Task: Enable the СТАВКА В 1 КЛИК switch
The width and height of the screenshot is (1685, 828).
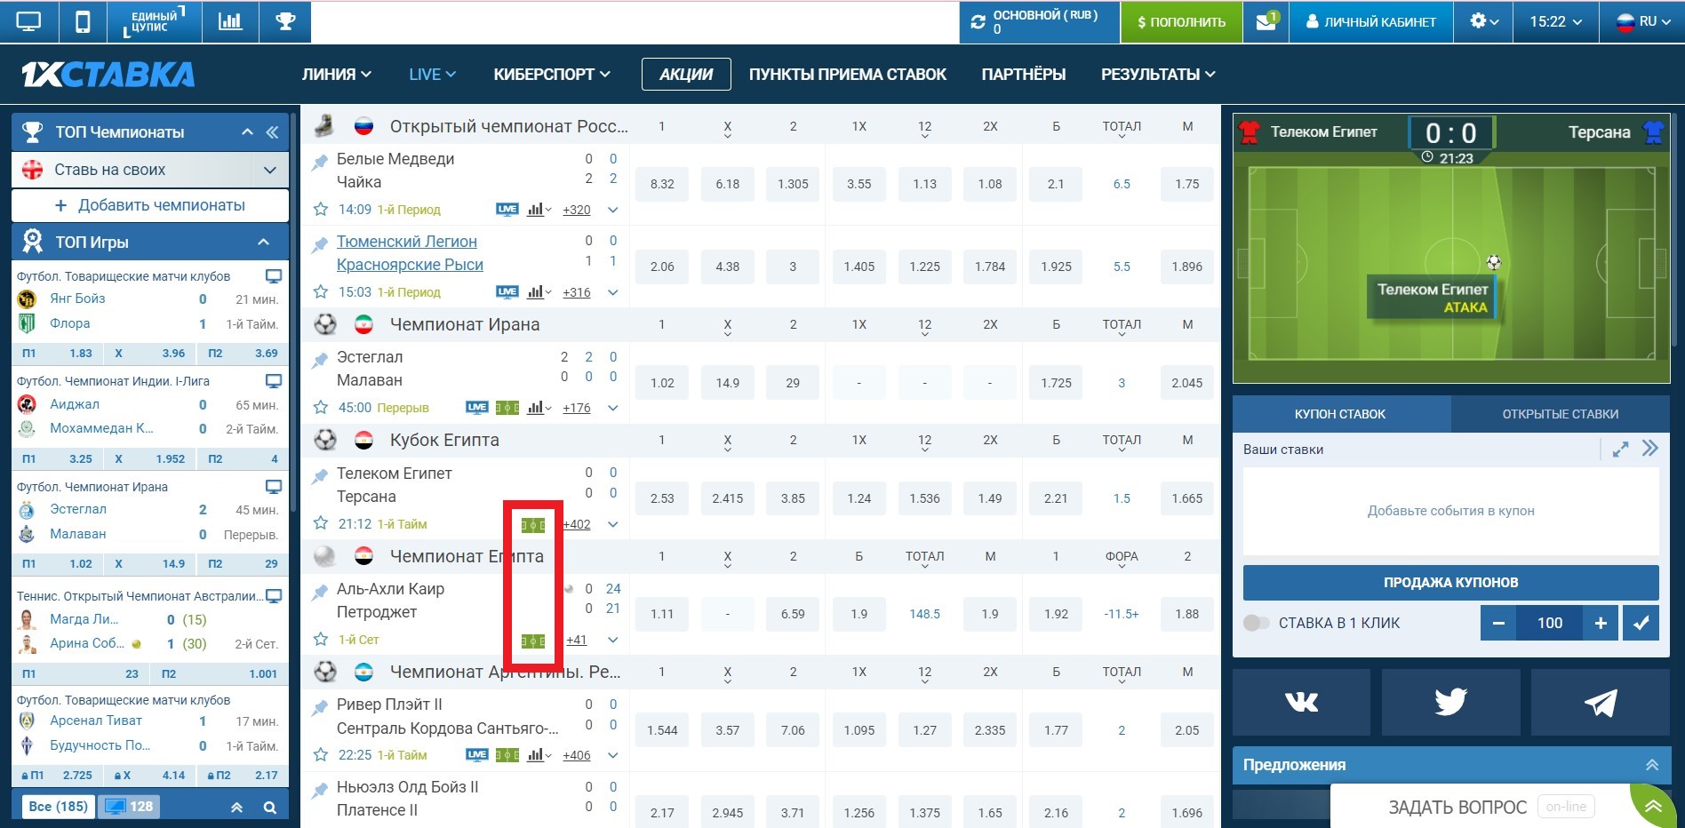Action: [1257, 623]
